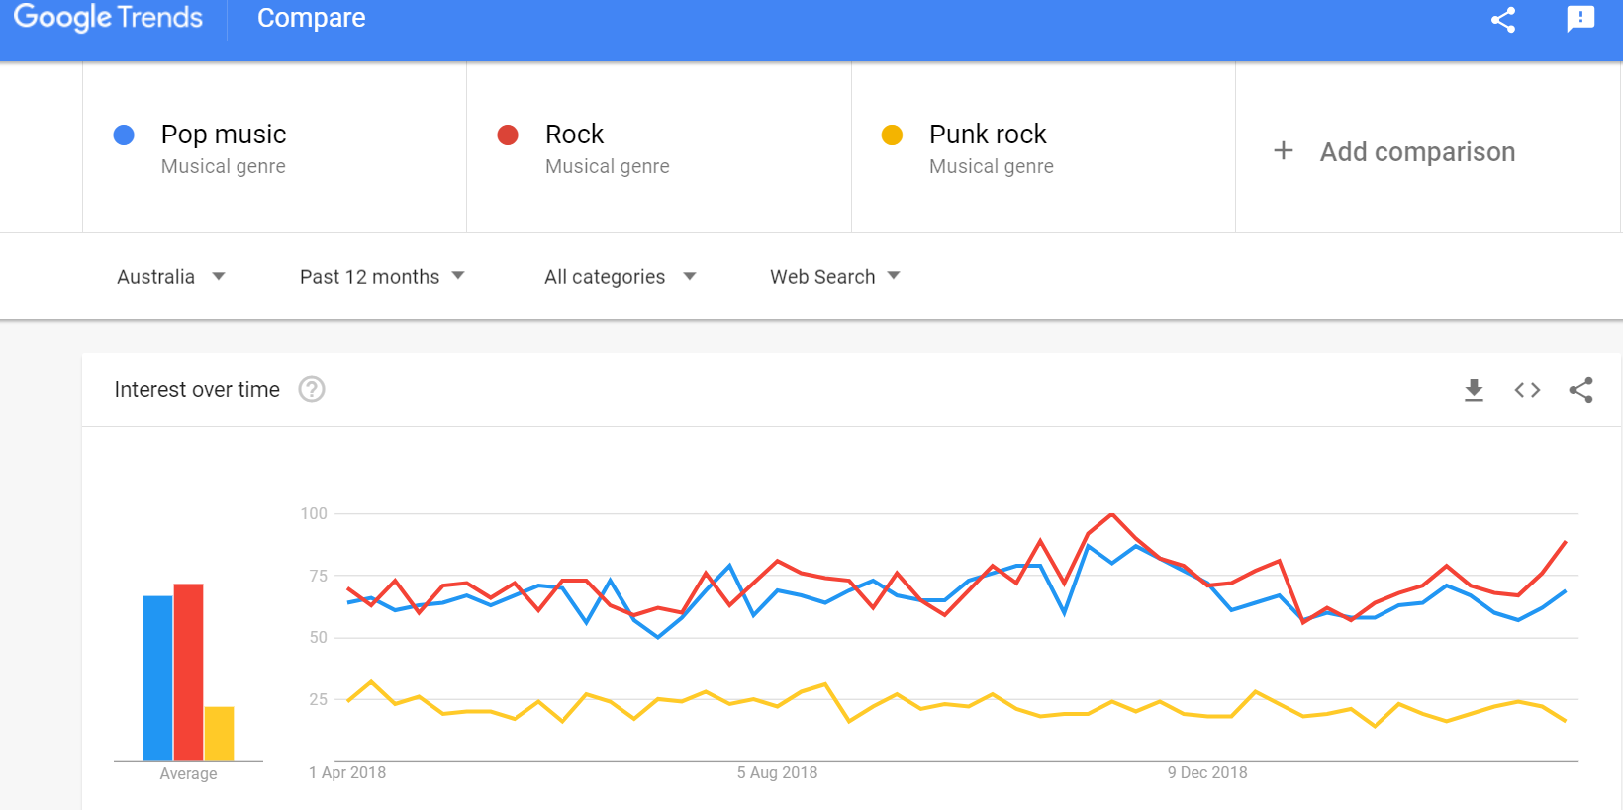Viewport: 1623px width, 810px height.
Task: Change the Web Search type dropdown
Action: (834, 277)
